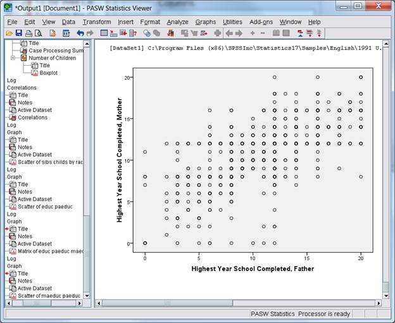The image size is (395, 323).
Task: Open the Help menu
Action: pos(314,22)
